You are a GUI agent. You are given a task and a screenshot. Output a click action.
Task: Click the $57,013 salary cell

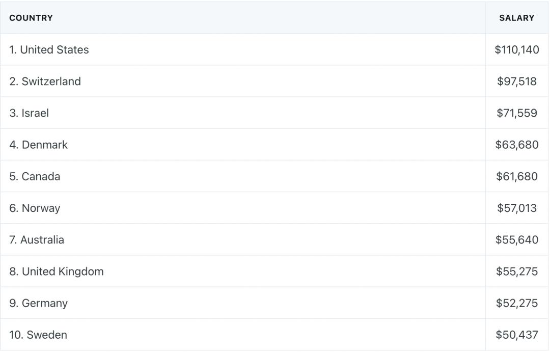pos(516,208)
